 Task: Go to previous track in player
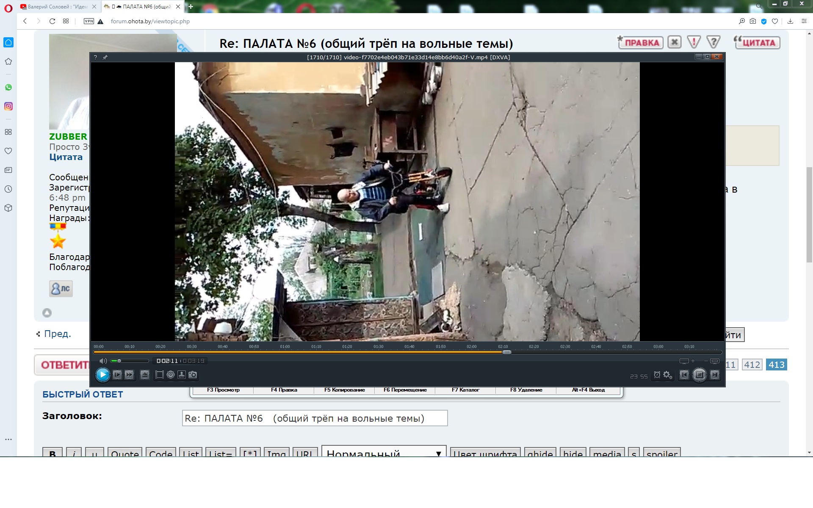[x=684, y=375]
